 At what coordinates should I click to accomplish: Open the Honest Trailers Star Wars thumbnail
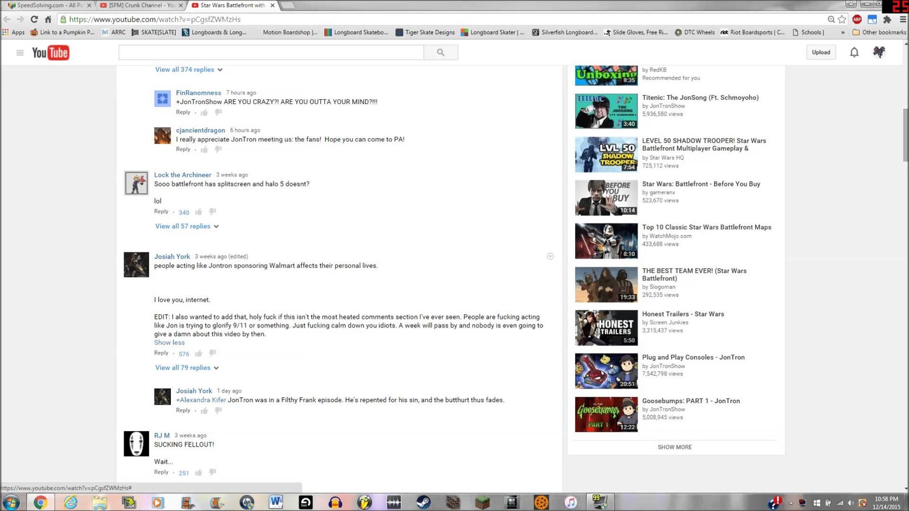coord(606,328)
